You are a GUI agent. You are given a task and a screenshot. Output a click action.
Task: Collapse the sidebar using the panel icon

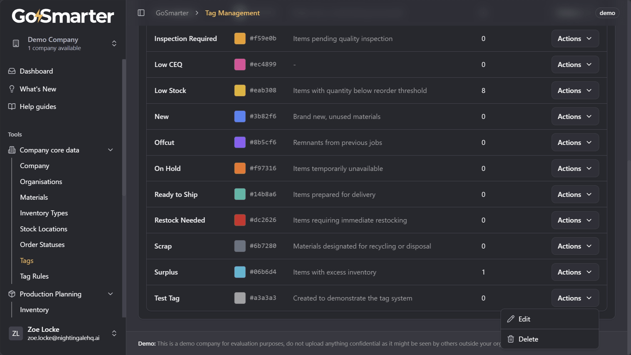click(141, 13)
